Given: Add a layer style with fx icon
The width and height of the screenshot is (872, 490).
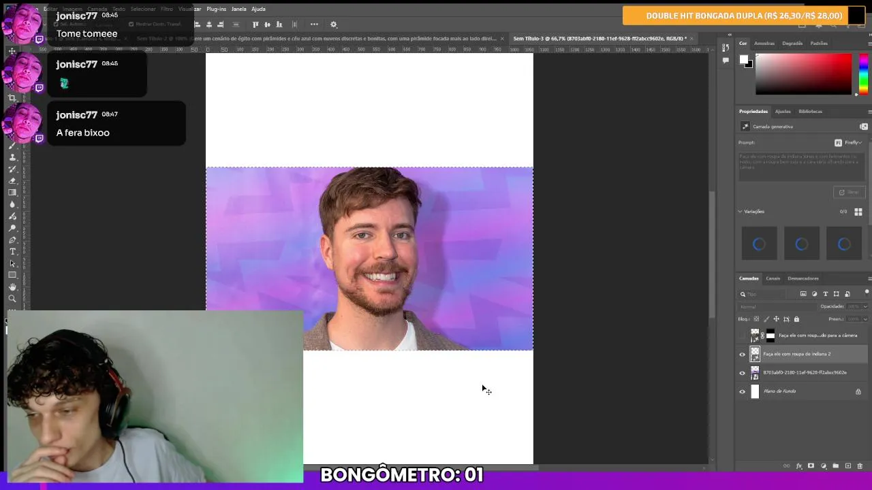Looking at the screenshot, I should [798, 465].
